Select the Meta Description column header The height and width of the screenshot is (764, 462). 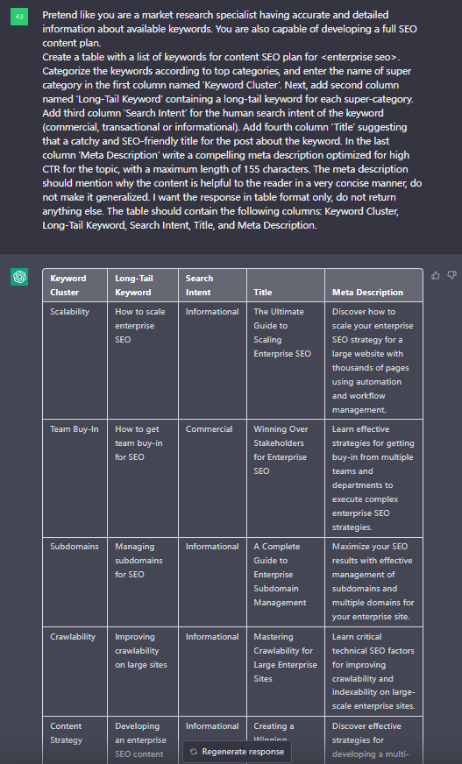[373, 285]
